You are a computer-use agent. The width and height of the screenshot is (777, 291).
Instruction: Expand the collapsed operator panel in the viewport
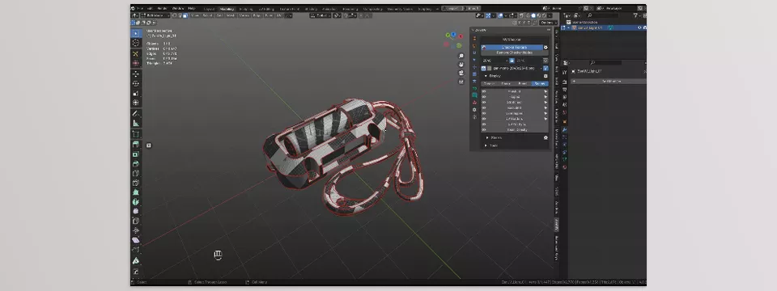pos(149,145)
